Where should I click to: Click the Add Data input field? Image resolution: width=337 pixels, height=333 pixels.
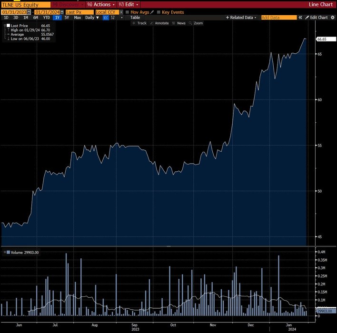(x=278, y=18)
